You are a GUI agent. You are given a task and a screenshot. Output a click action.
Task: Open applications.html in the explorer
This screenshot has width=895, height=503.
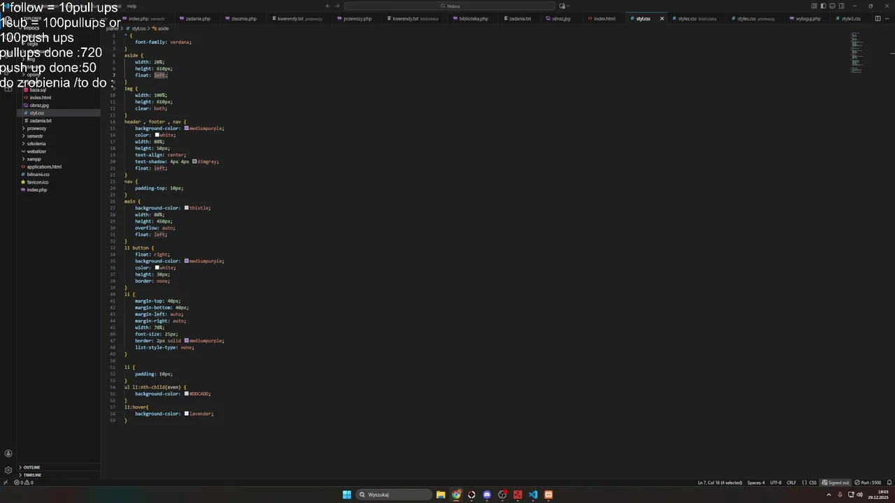59,167
